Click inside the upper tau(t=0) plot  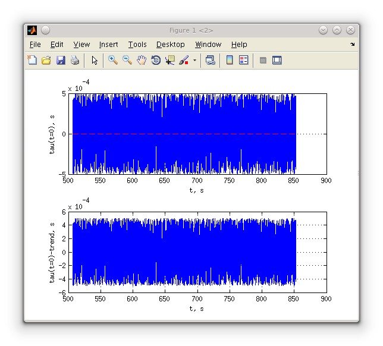196,134
